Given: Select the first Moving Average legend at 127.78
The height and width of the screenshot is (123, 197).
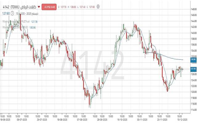Looking at the screenshot, I should tap(15, 22).
